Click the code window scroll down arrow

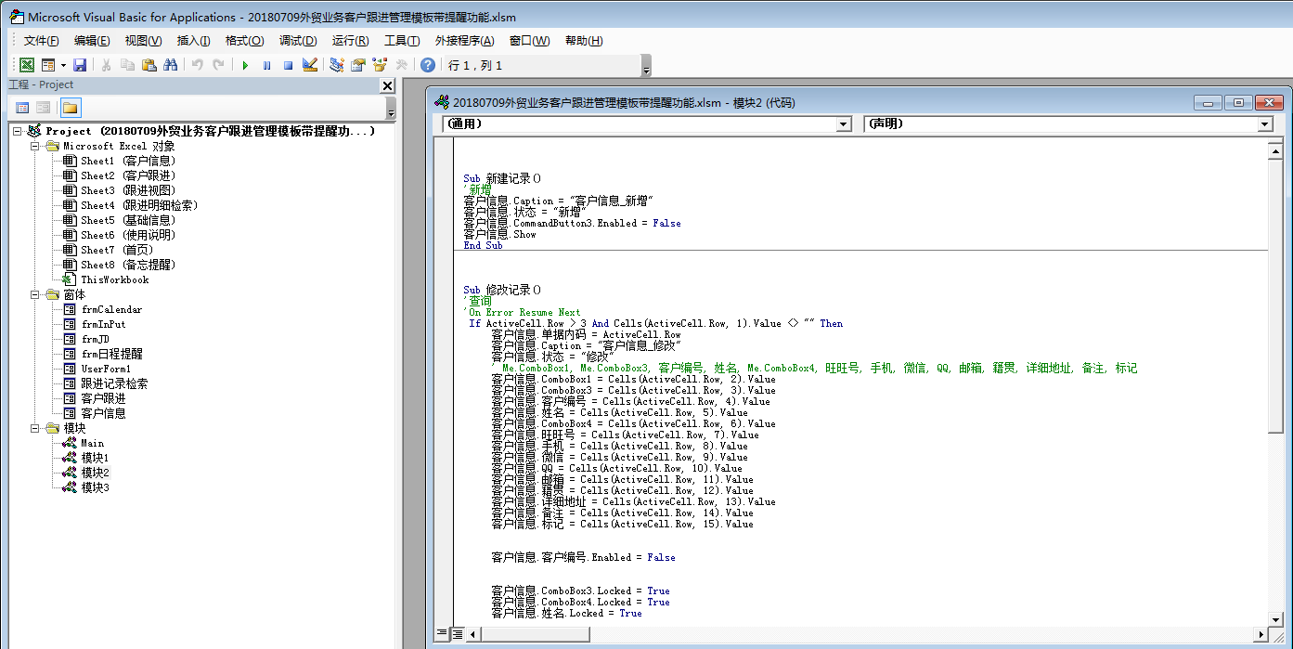1275,618
